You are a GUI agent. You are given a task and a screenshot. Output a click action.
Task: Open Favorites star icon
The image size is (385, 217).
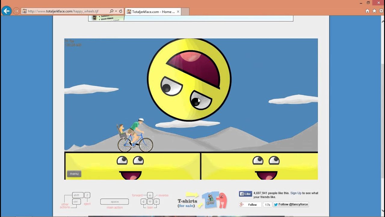374,11
